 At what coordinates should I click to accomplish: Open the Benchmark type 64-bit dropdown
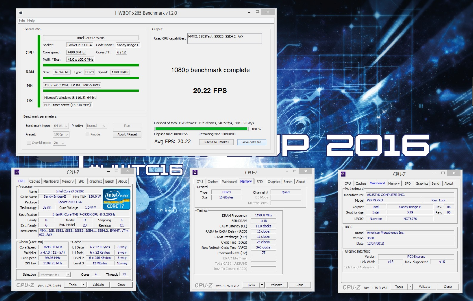tap(61, 126)
